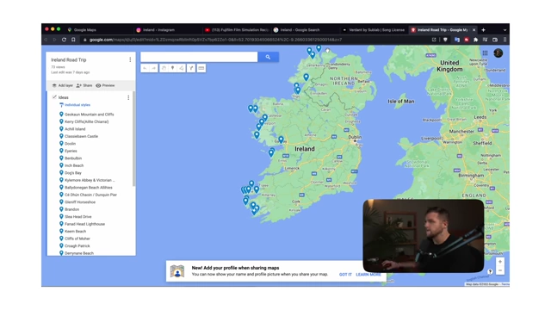Select the Add marker tool
Screen dimensions: 551x310
[x=172, y=68]
